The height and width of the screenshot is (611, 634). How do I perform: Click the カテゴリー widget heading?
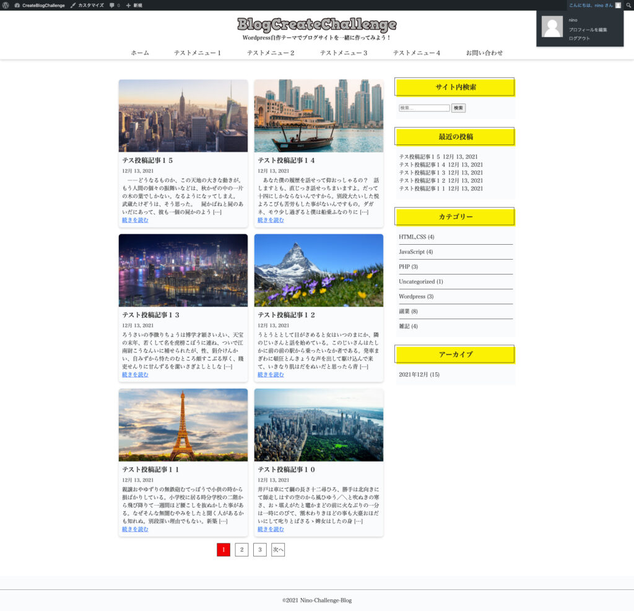pyautogui.click(x=455, y=217)
